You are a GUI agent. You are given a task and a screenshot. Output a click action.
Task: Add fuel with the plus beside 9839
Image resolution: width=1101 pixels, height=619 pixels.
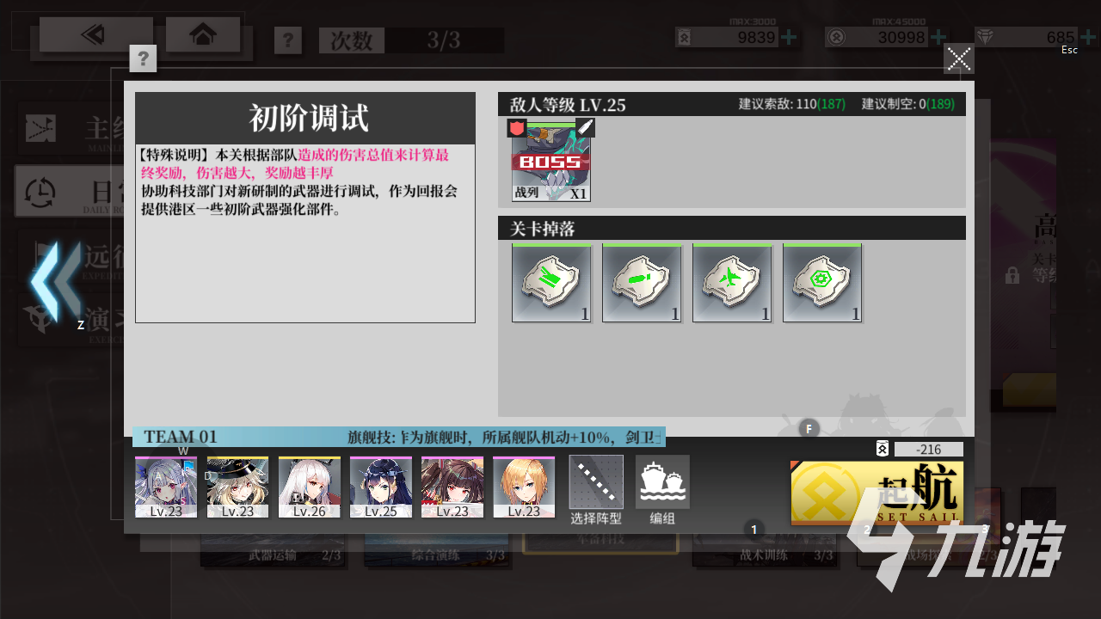788,37
